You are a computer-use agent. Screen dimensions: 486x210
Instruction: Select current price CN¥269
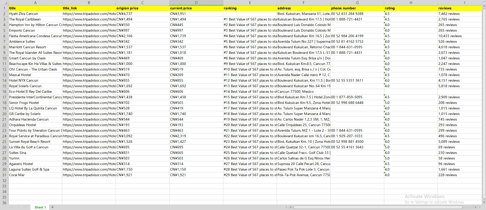click(196, 75)
